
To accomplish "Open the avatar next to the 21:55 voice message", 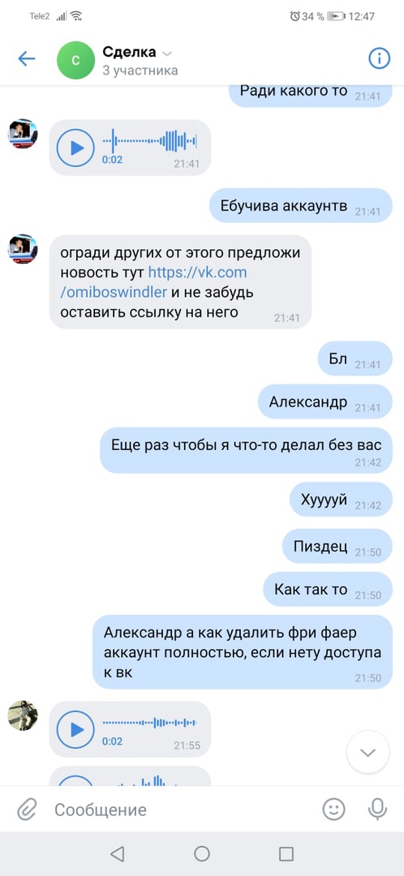I will coord(23,715).
